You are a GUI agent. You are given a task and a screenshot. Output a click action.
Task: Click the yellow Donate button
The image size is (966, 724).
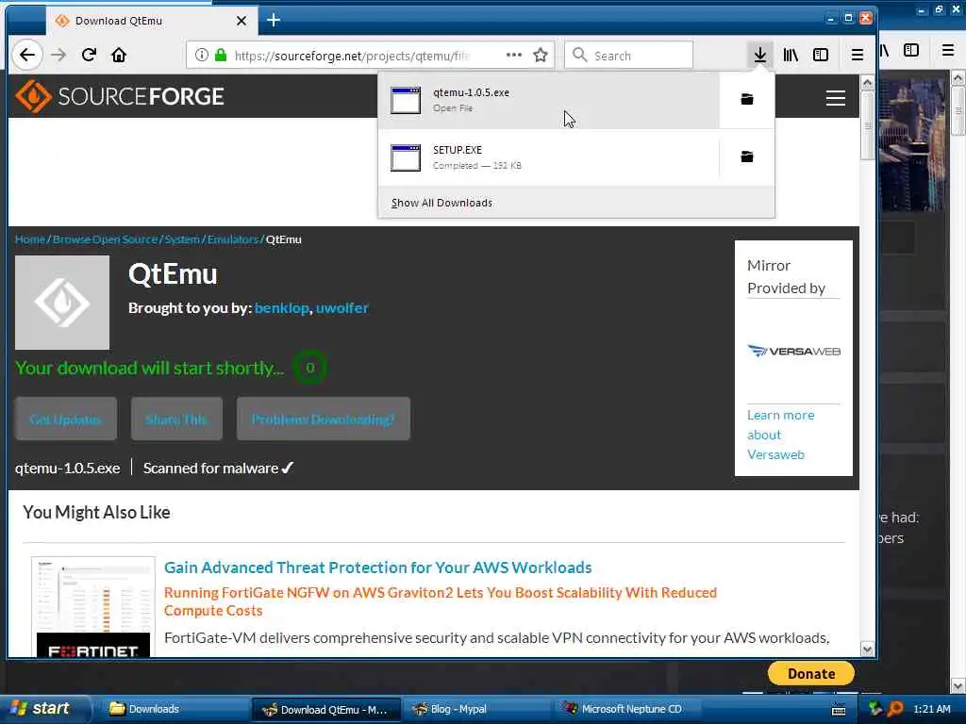[x=810, y=673]
